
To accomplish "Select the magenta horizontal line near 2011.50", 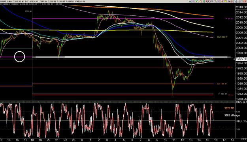I will point(123,19).
